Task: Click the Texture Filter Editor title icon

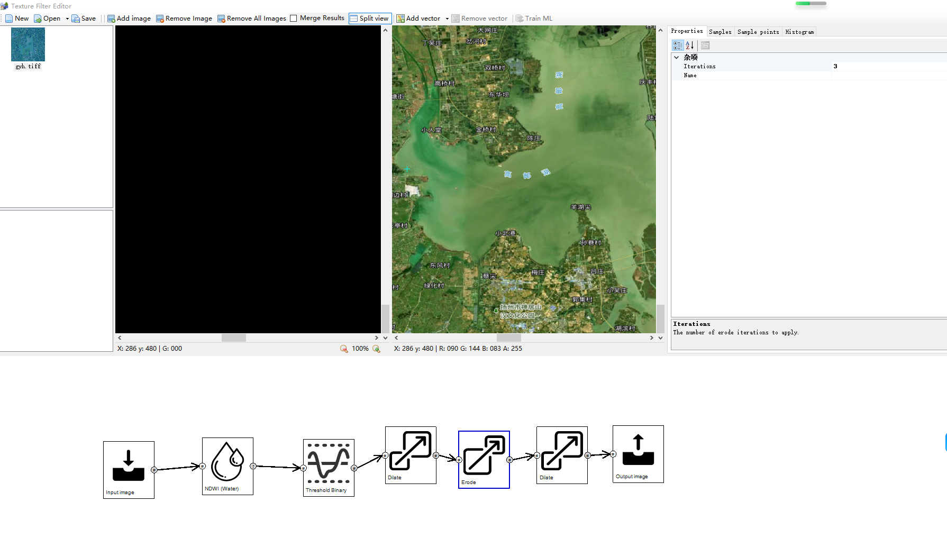Action: click(4, 6)
